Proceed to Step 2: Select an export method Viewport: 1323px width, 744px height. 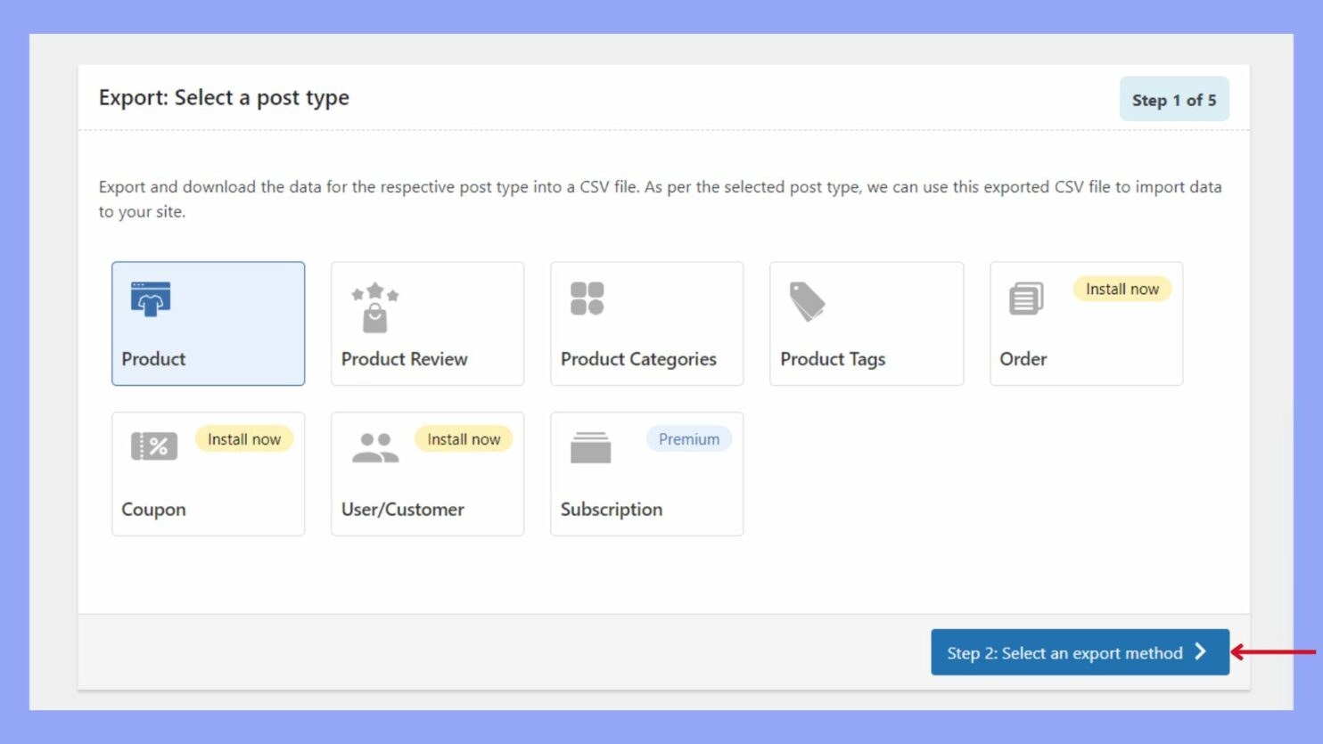point(1080,652)
